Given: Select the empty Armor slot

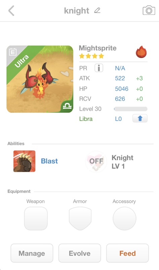Looking at the screenshot, I should click(80, 218).
